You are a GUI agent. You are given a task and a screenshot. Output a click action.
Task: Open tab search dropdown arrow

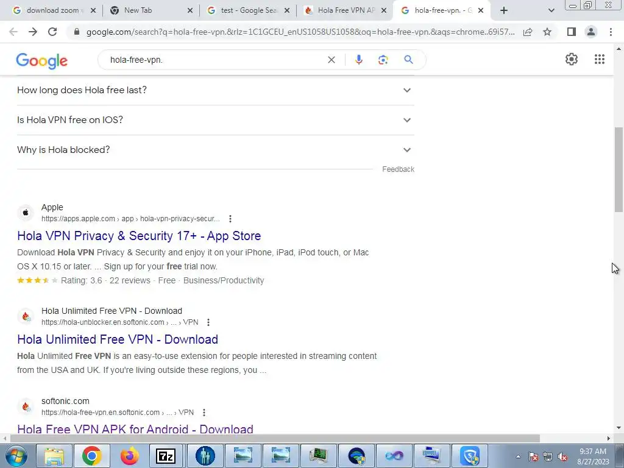click(551, 11)
